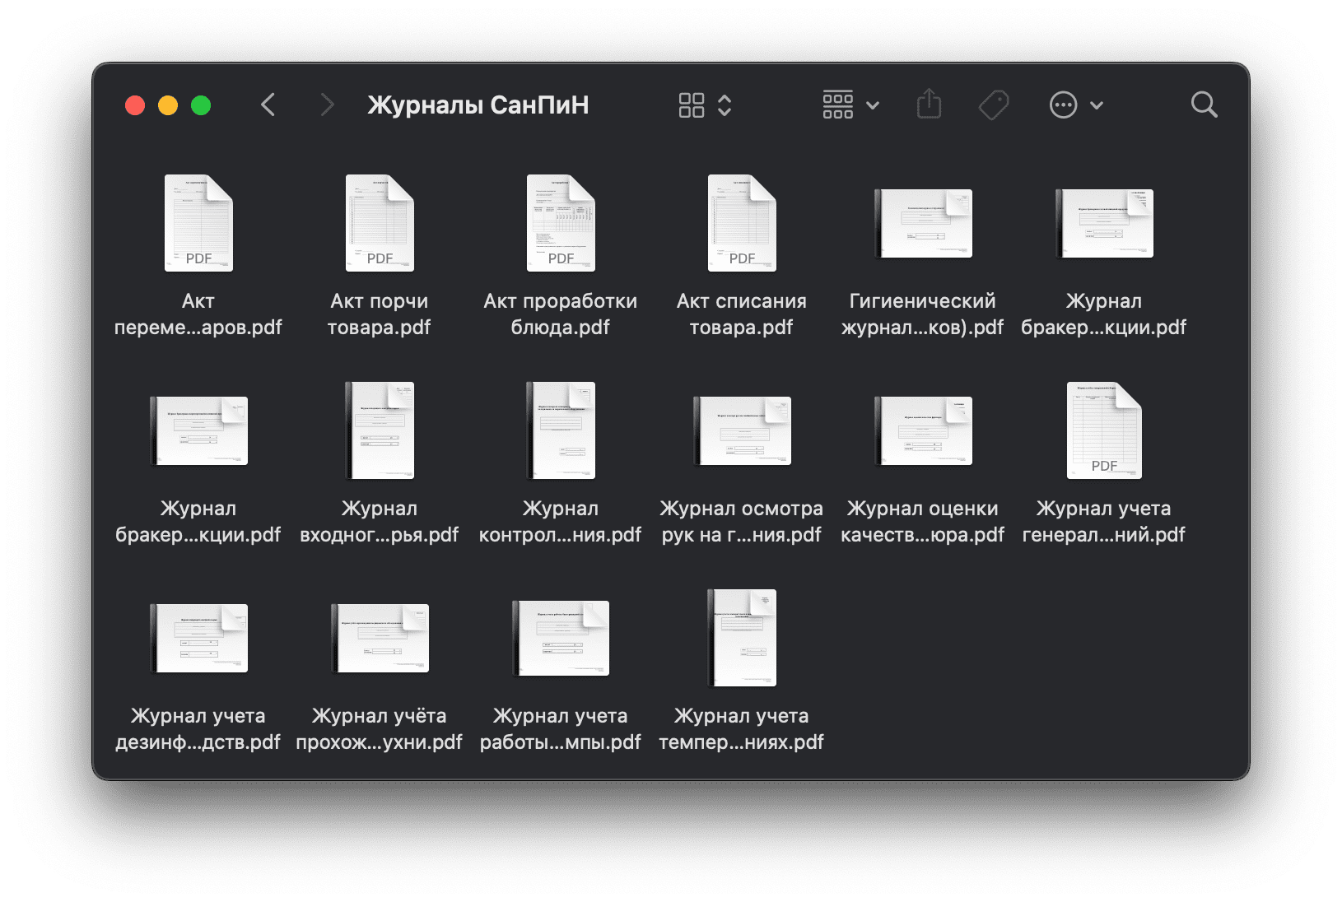Click the Журнал входног...рья.pdf thumbnail
Image resolution: width=1342 pixels, height=902 pixels.
(380, 430)
